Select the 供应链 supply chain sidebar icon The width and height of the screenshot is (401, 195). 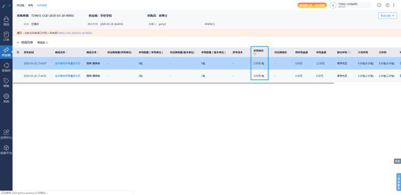pos(6,52)
